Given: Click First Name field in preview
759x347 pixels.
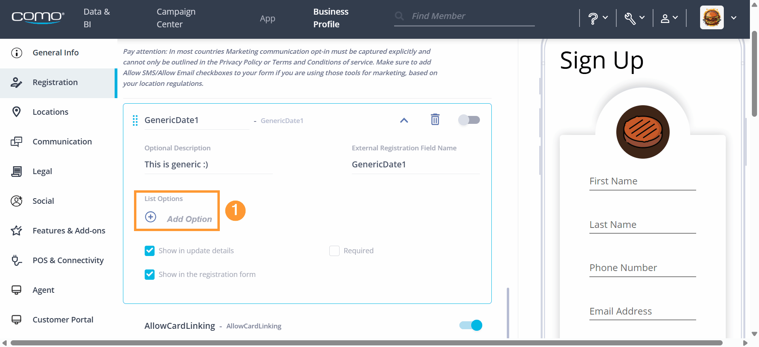Looking at the screenshot, I should click(642, 181).
